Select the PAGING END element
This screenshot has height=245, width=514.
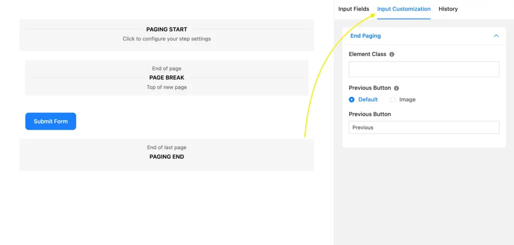(167, 157)
